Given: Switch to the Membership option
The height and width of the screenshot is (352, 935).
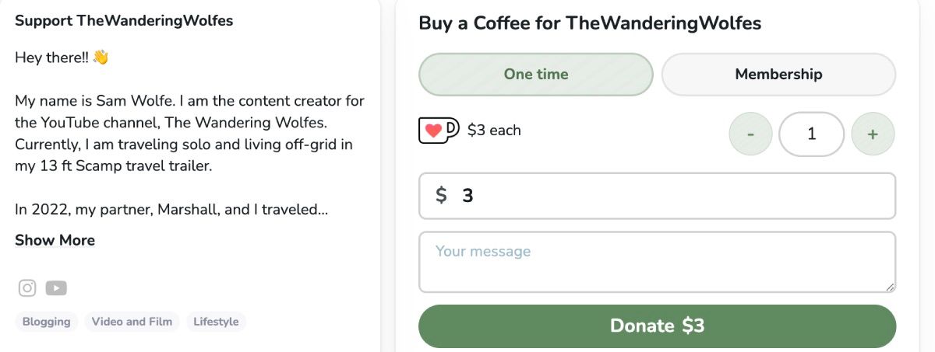Looking at the screenshot, I should [778, 75].
